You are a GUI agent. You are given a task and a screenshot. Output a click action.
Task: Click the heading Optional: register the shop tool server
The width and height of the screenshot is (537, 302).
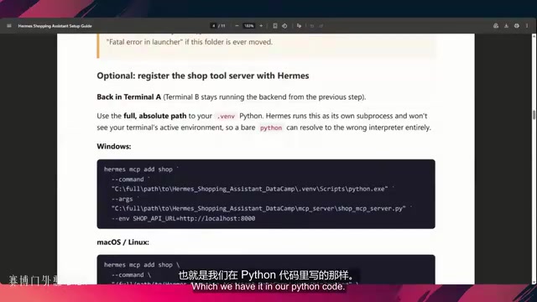click(203, 75)
